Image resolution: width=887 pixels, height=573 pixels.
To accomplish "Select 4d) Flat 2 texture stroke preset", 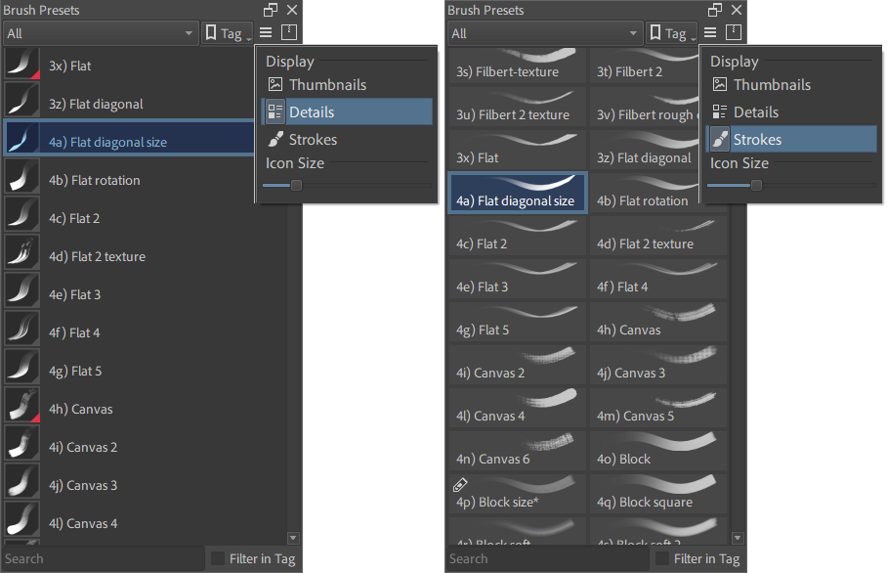I will pos(657,236).
